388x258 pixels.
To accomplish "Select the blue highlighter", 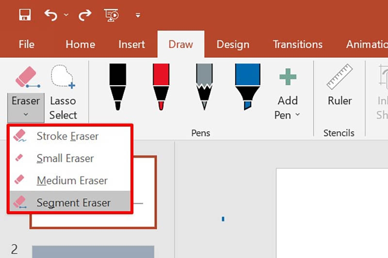I will (x=248, y=87).
